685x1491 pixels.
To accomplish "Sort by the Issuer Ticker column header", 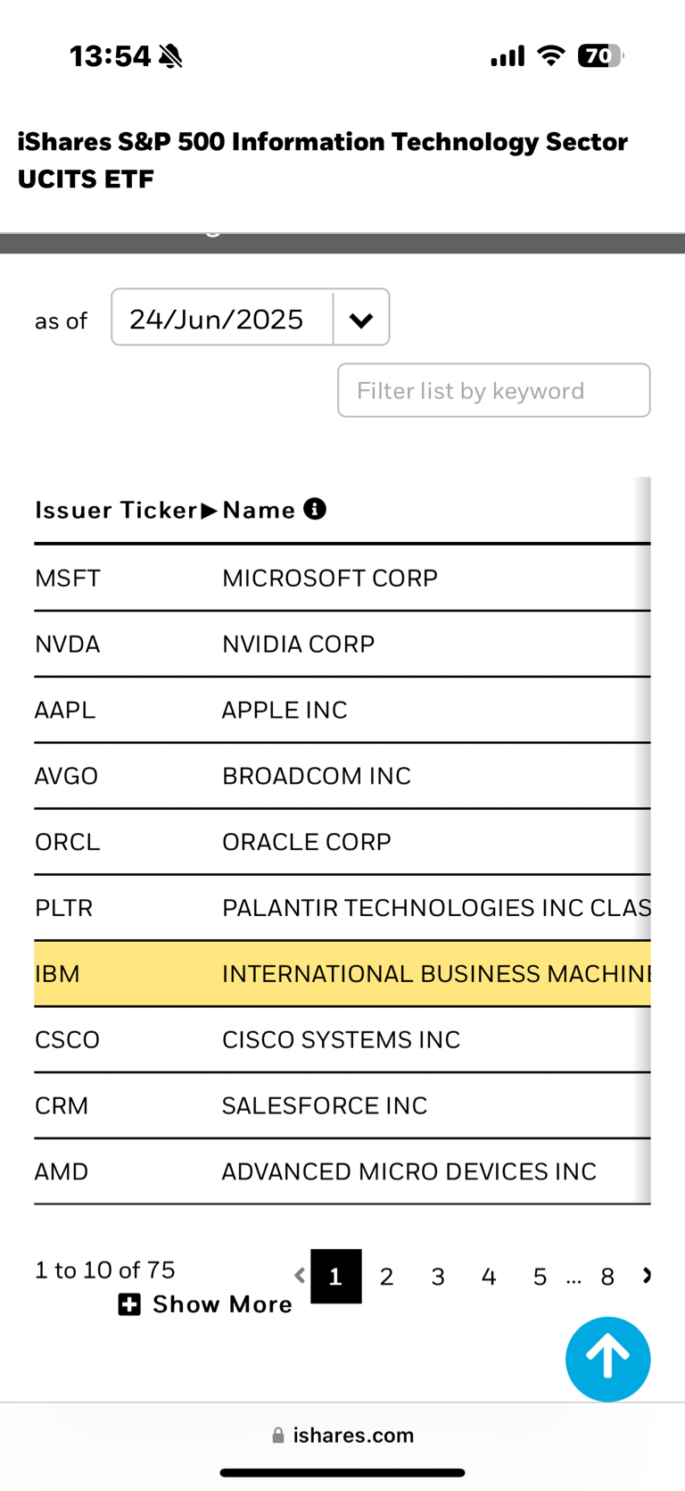I will [x=116, y=510].
